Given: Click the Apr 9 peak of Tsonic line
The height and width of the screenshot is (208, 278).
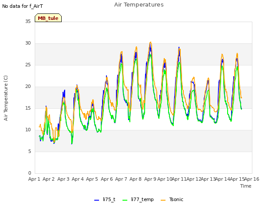Looking at the screenshot, I should pyautogui.click(x=151, y=42).
